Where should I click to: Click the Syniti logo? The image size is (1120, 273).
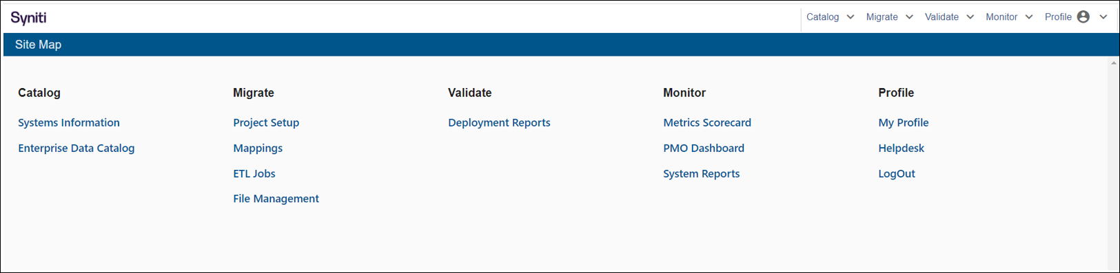click(x=28, y=17)
